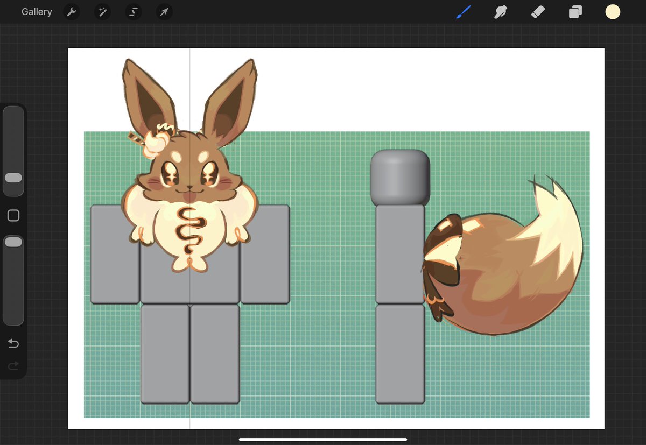Open the Selection tool
Screen dimensions: 646x445
point(133,12)
